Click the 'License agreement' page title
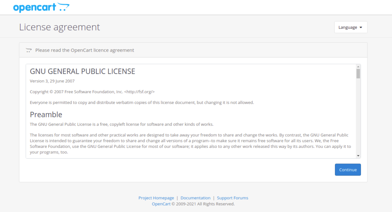This screenshot has width=392, height=212. [59, 27]
